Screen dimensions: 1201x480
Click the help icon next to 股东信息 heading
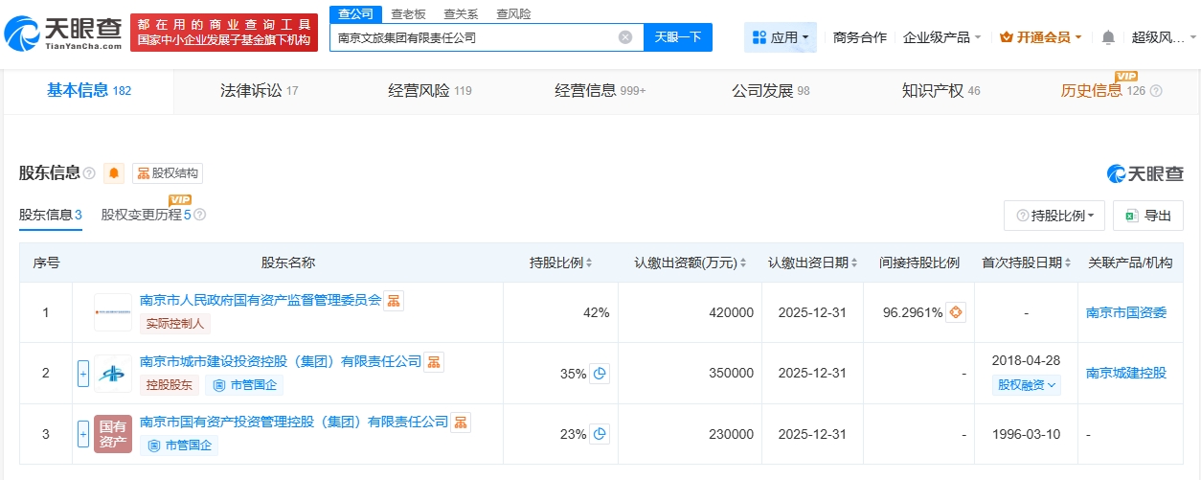(x=89, y=173)
